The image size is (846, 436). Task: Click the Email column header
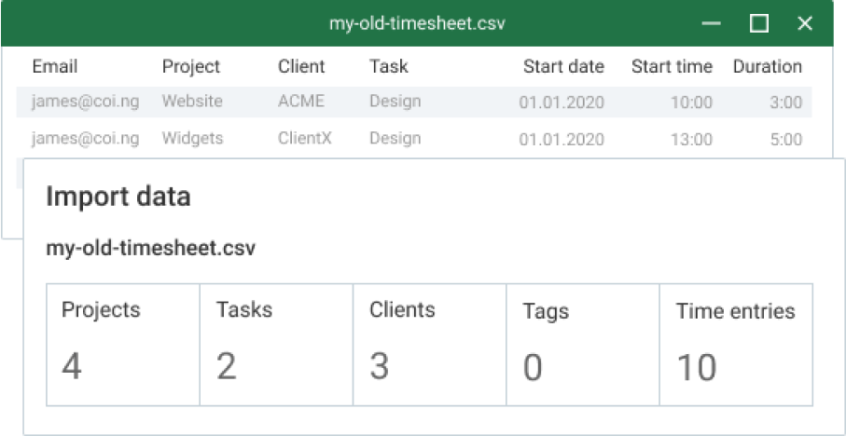point(55,67)
